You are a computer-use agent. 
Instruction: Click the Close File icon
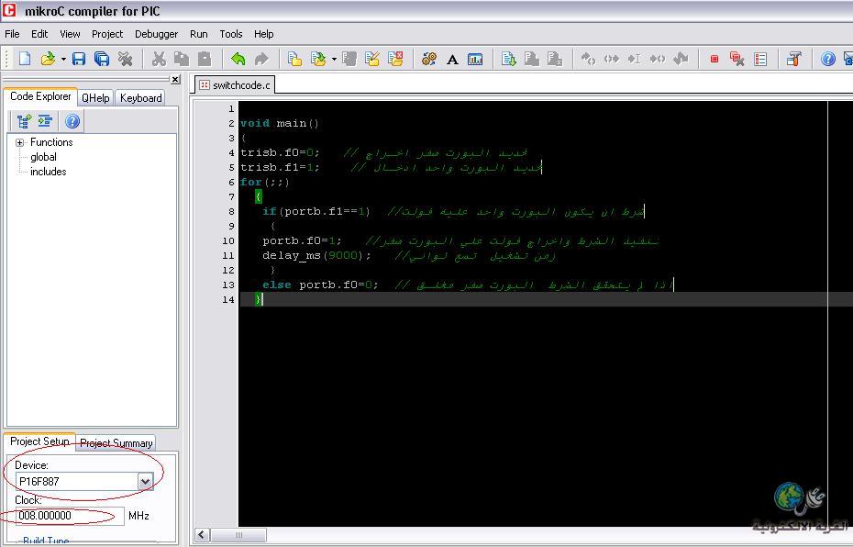pyautogui.click(x=125, y=58)
